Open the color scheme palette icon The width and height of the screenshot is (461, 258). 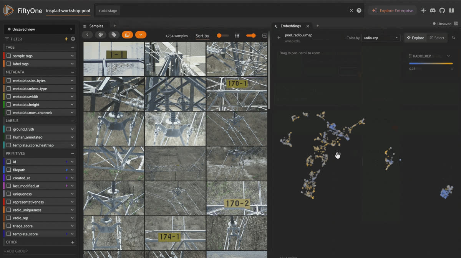tap(101, 35)
